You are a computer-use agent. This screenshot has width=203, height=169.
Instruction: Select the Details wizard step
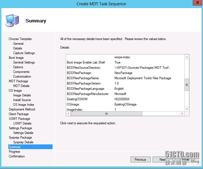click(x=18, y=48)
